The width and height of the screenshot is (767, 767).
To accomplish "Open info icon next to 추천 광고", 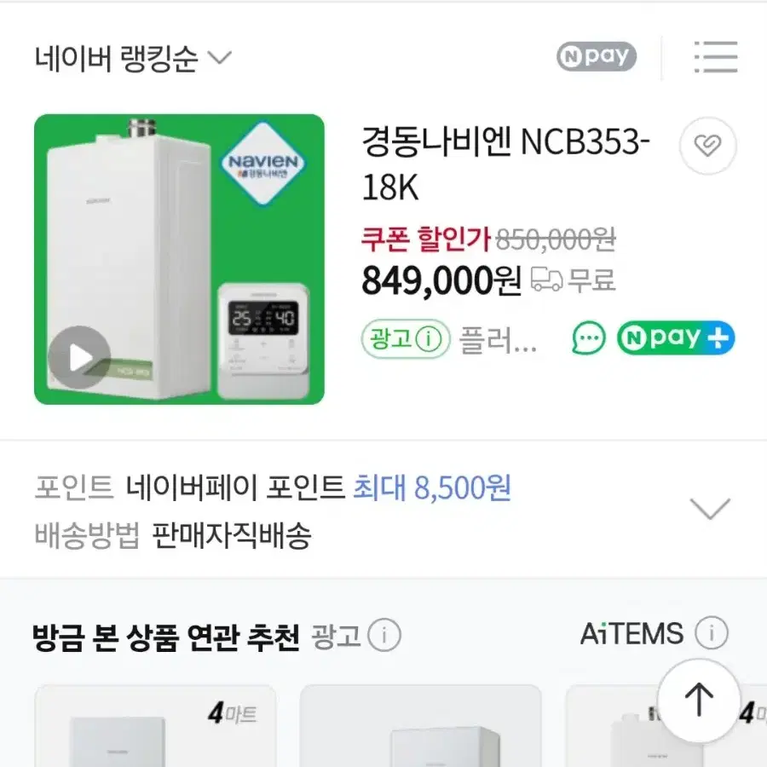I will (x=384, y=635).
